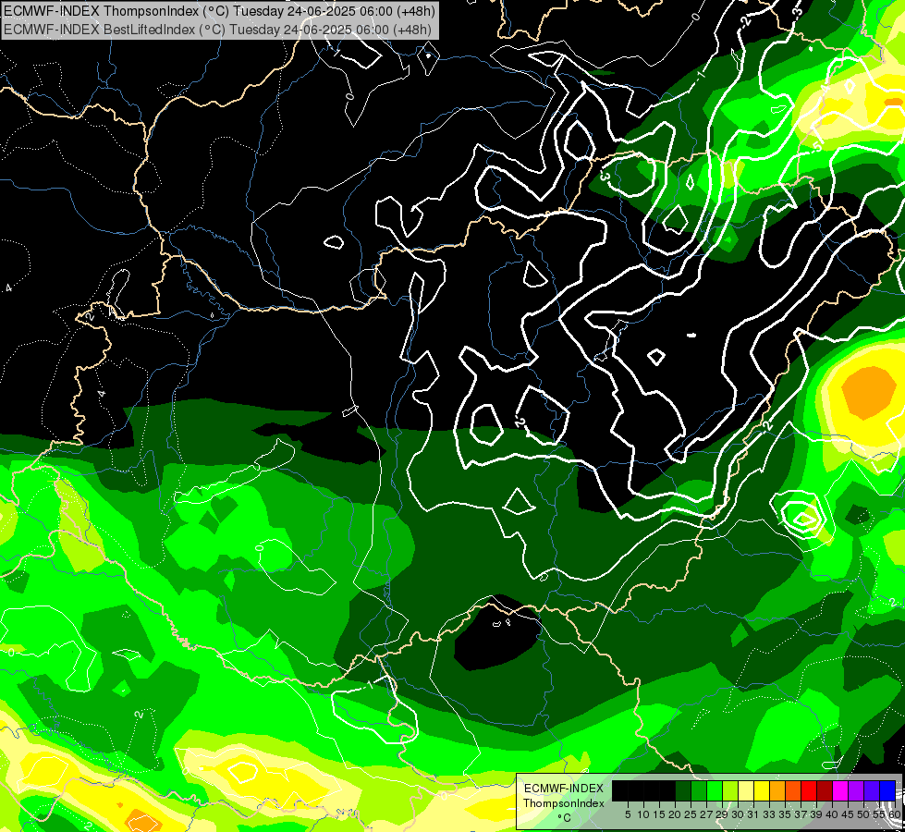Pick the red 37–39 legend swatch
The height and width of the screenshot is (832, 905).
pos(809,790)
